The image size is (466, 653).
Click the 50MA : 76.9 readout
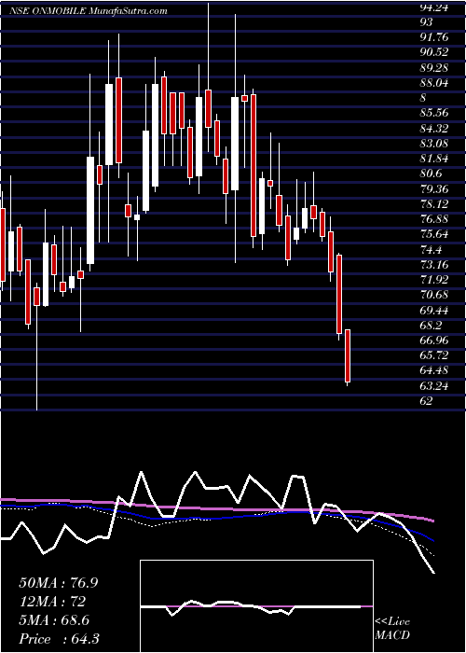click(59, 583)
